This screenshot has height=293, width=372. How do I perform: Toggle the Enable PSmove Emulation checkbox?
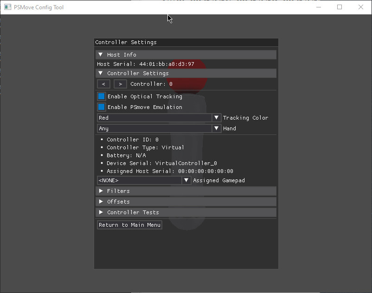coord(101,107)
